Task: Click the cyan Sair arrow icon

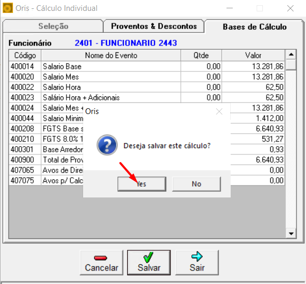Action: point(197,257)
